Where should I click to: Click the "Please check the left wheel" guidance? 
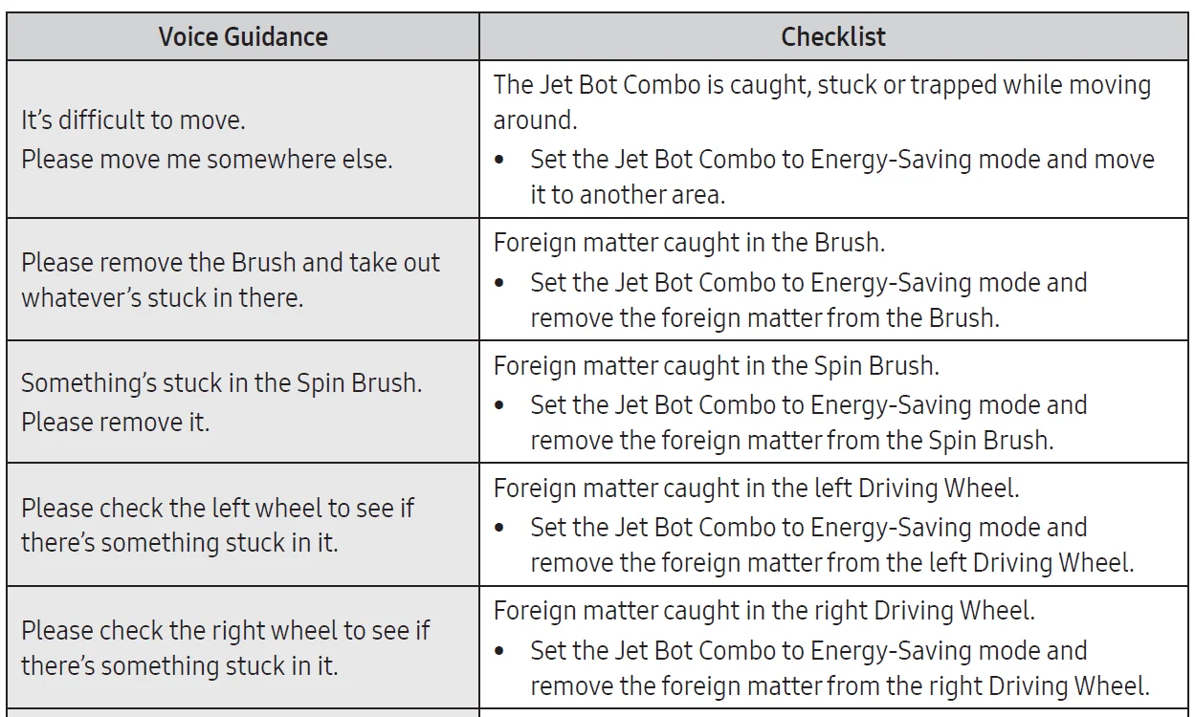(217, 507)
